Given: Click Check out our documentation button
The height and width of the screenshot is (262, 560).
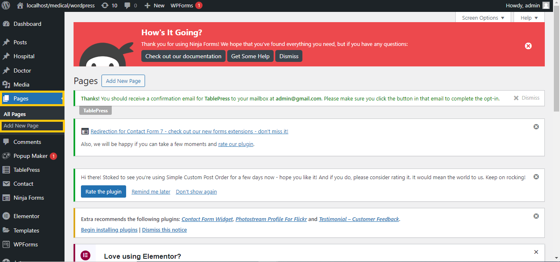Looking at the screenshot, I should (x=183, y=56).
